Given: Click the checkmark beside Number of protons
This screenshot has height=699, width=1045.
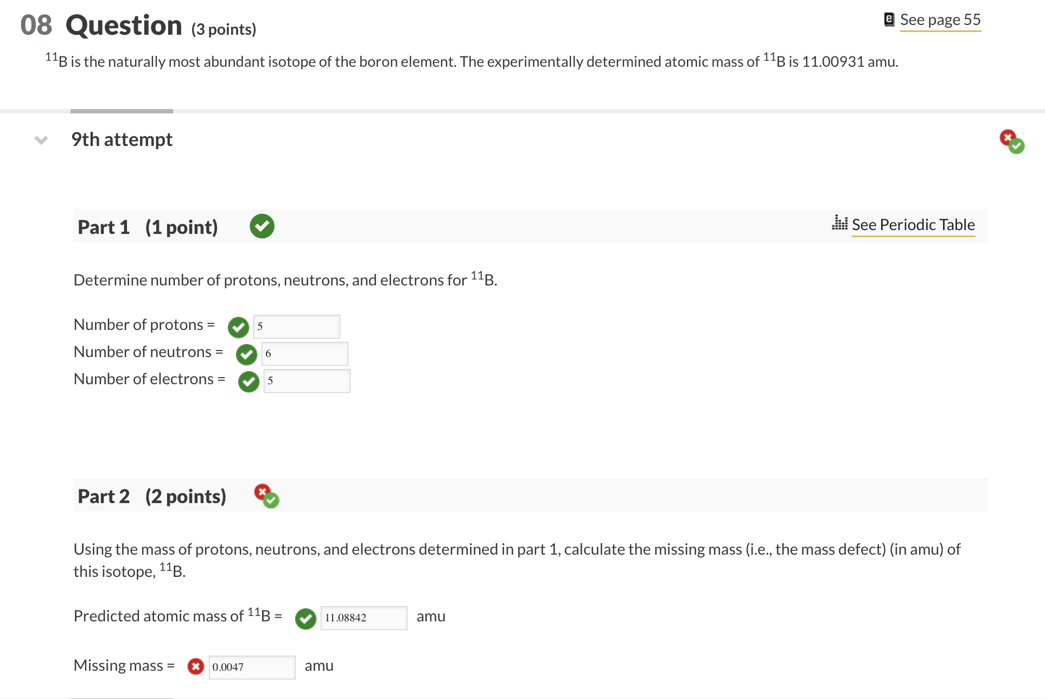Looking at the screenshot, I should 238,327.
